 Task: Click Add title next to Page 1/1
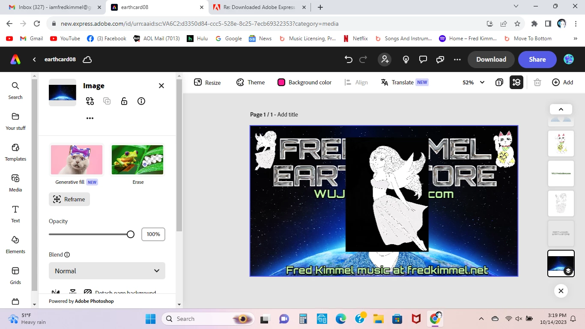point(287,114)
